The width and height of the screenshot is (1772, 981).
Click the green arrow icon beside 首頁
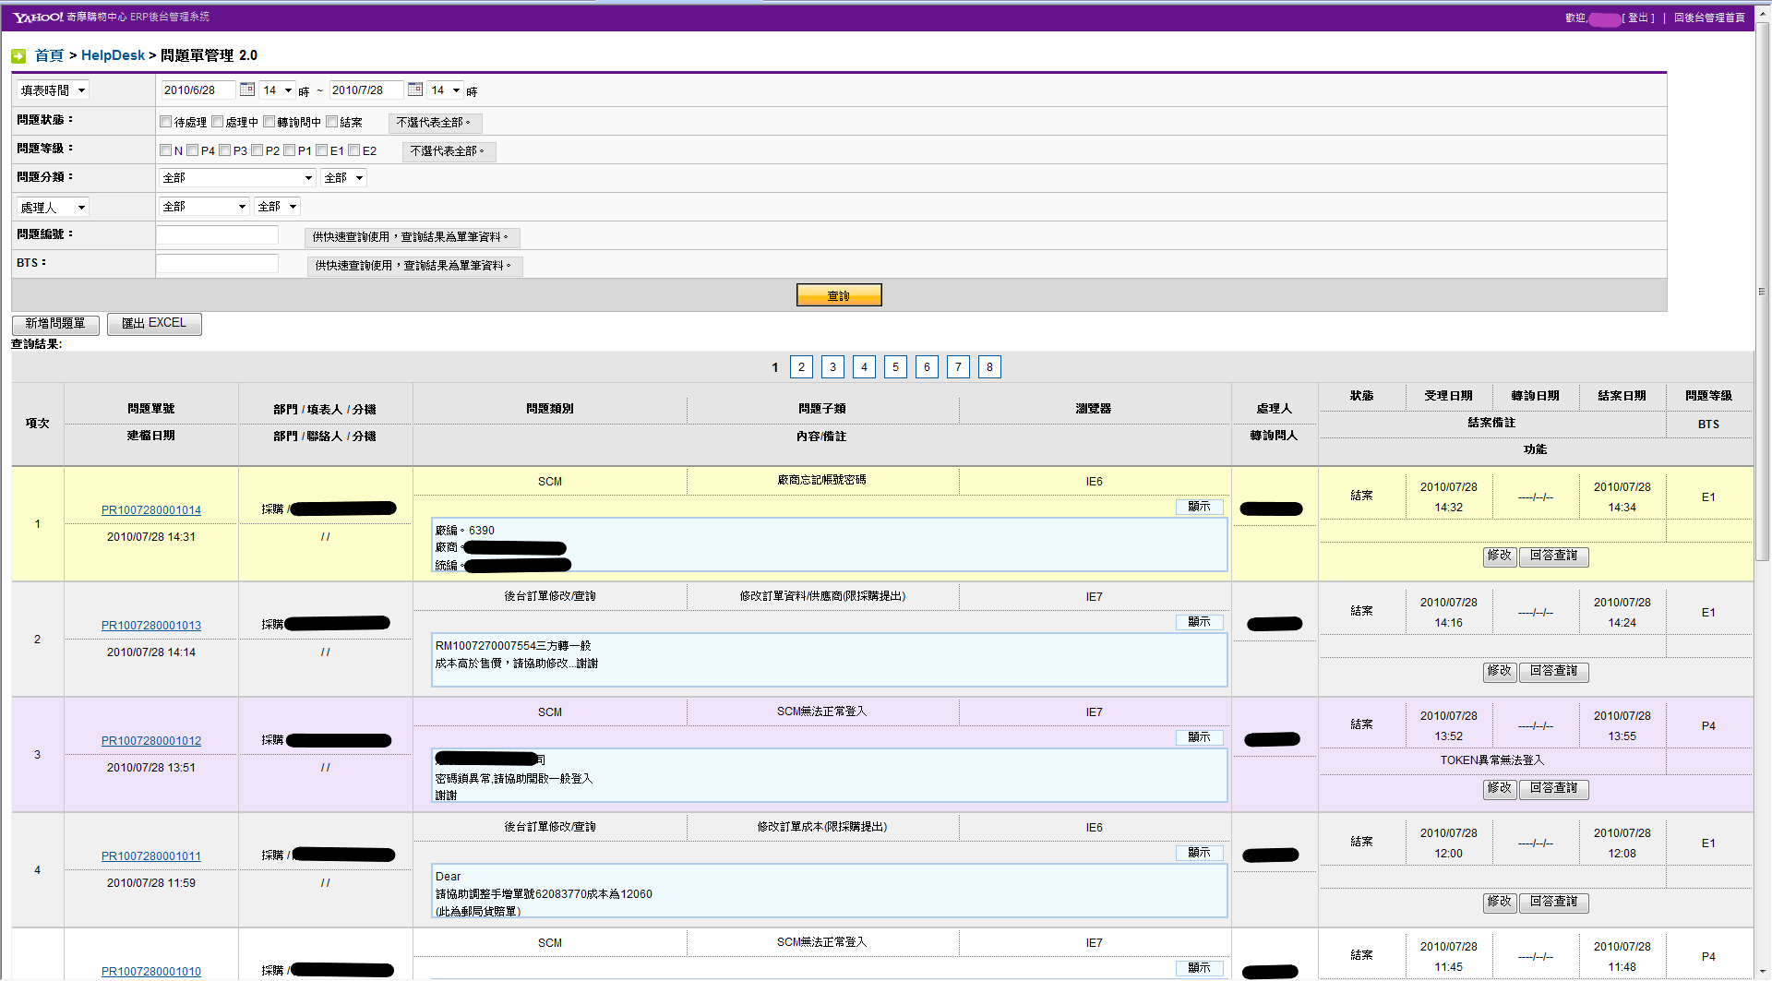pos(18,56)
